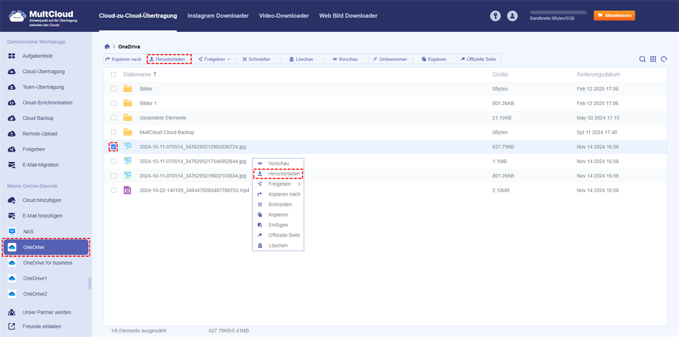
Task: Click the home breadcrumb icon
Action: [108, 46]
